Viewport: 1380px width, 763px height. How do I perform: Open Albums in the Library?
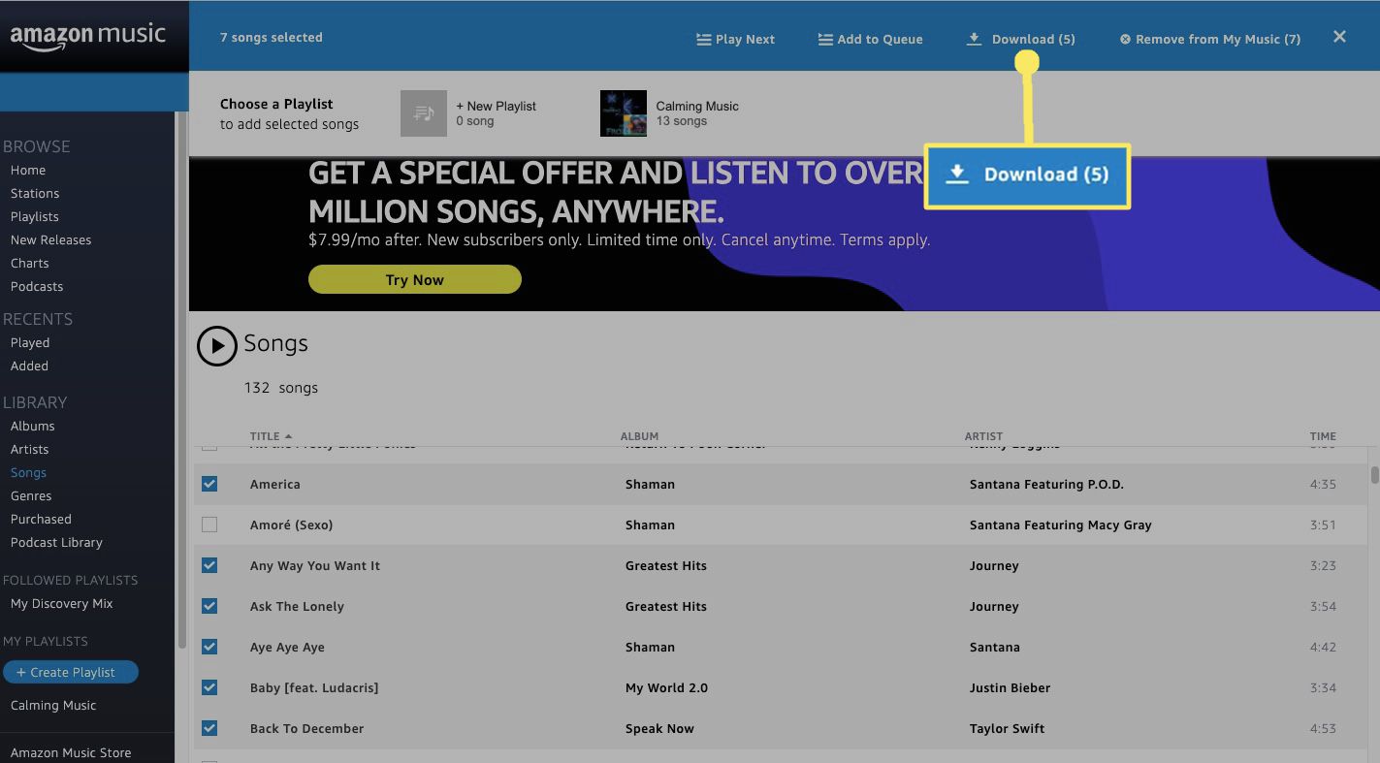(32, 427)
